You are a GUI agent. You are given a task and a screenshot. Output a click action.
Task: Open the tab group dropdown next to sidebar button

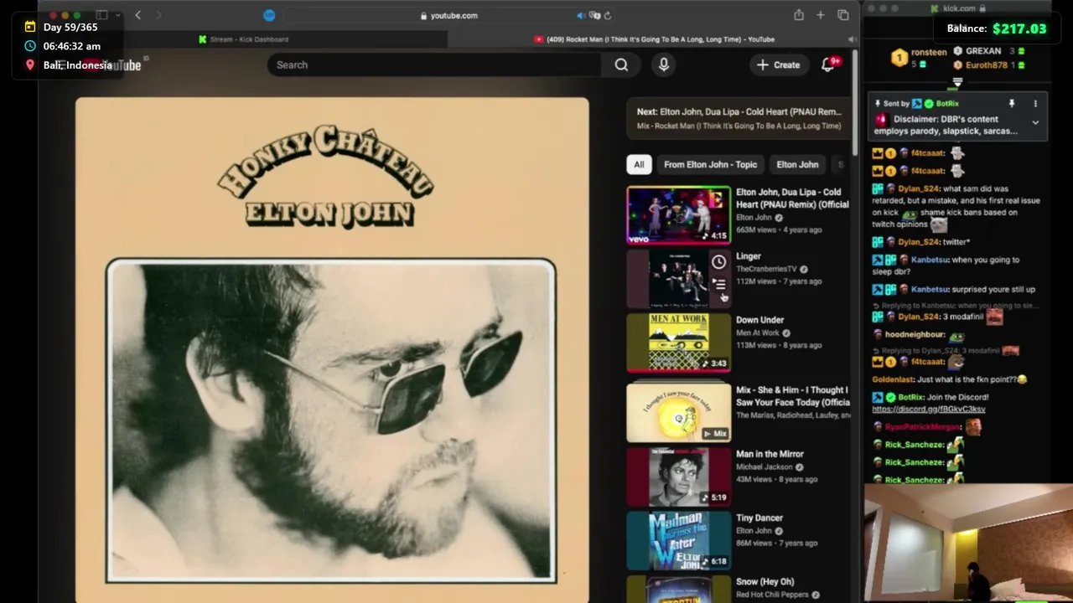click(117, 15)
